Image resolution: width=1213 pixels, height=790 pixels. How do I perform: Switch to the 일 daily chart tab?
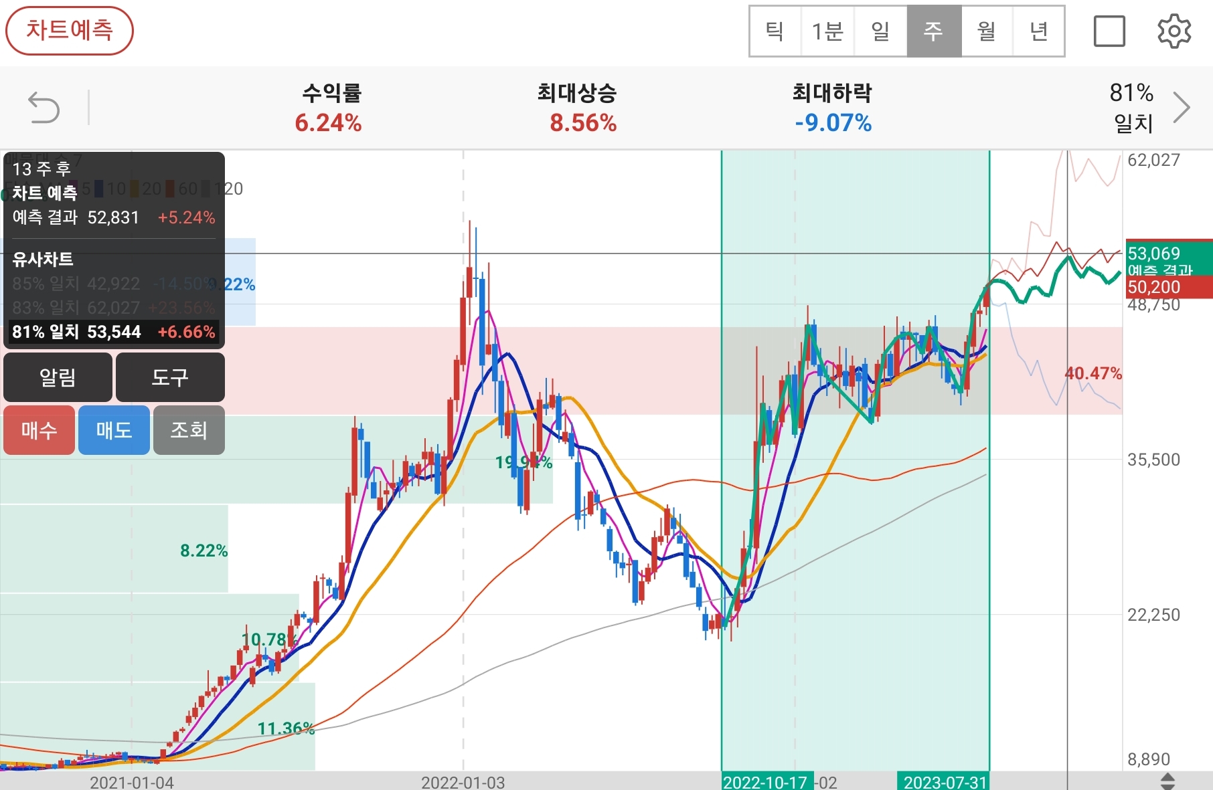[x=880, y=31]
